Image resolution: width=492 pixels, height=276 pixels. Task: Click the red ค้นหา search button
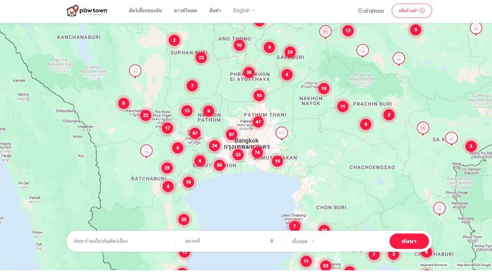pyautogui.click(x=409, y=241)
